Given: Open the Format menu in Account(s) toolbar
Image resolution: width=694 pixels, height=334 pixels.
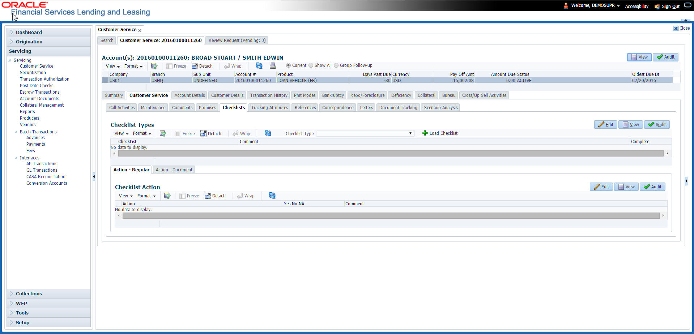Looking at the screenshot, I should (133, 66).
